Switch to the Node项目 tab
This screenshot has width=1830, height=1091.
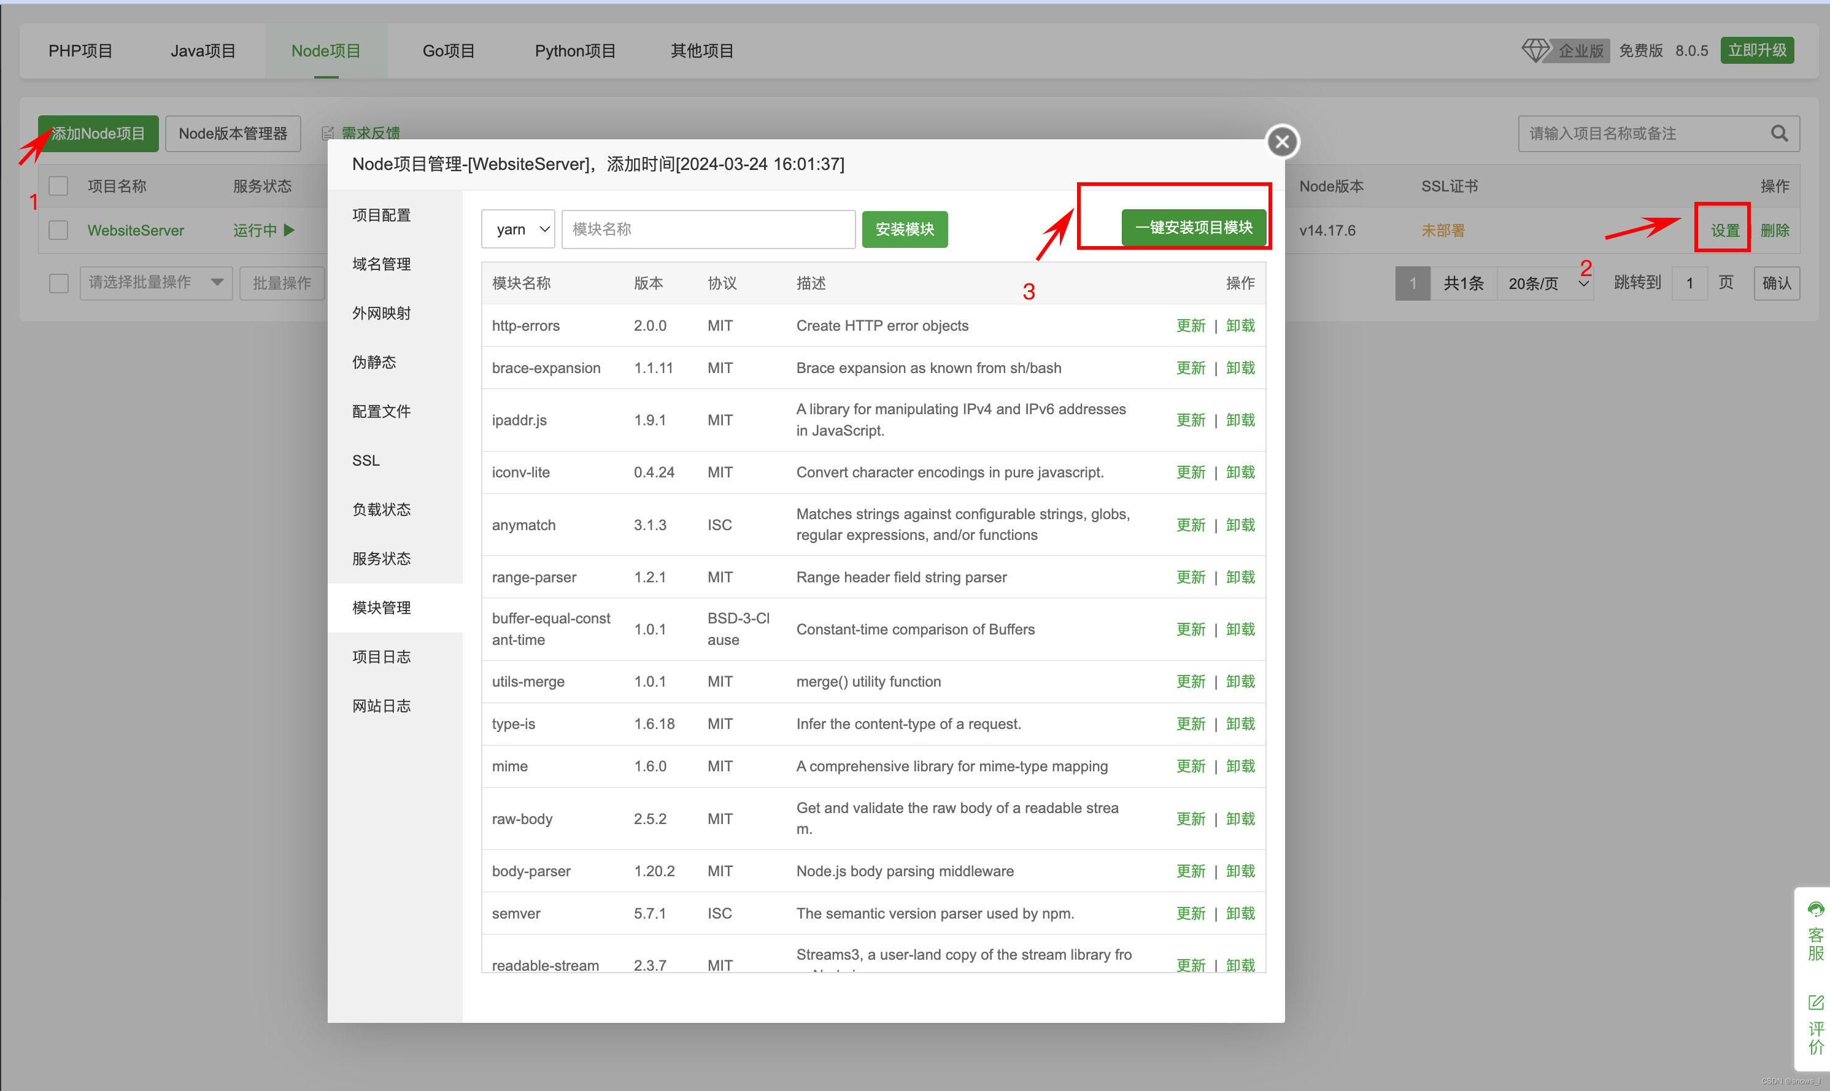coord(326,51)
